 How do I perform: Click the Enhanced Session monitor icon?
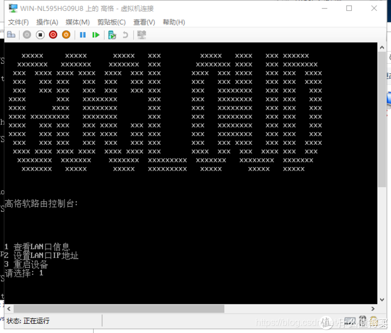click(141, 34)
